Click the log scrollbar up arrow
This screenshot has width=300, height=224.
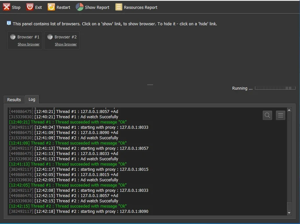[289, 110]
